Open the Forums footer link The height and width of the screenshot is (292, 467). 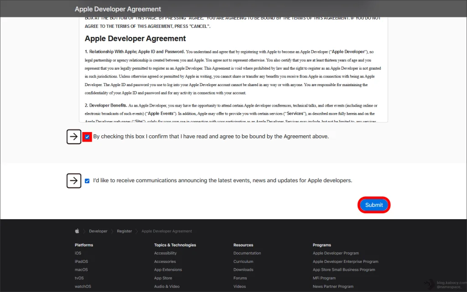pos(240,278)
